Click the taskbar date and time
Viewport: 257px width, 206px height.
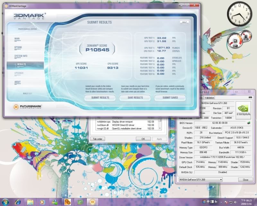(x=246, y=202)
